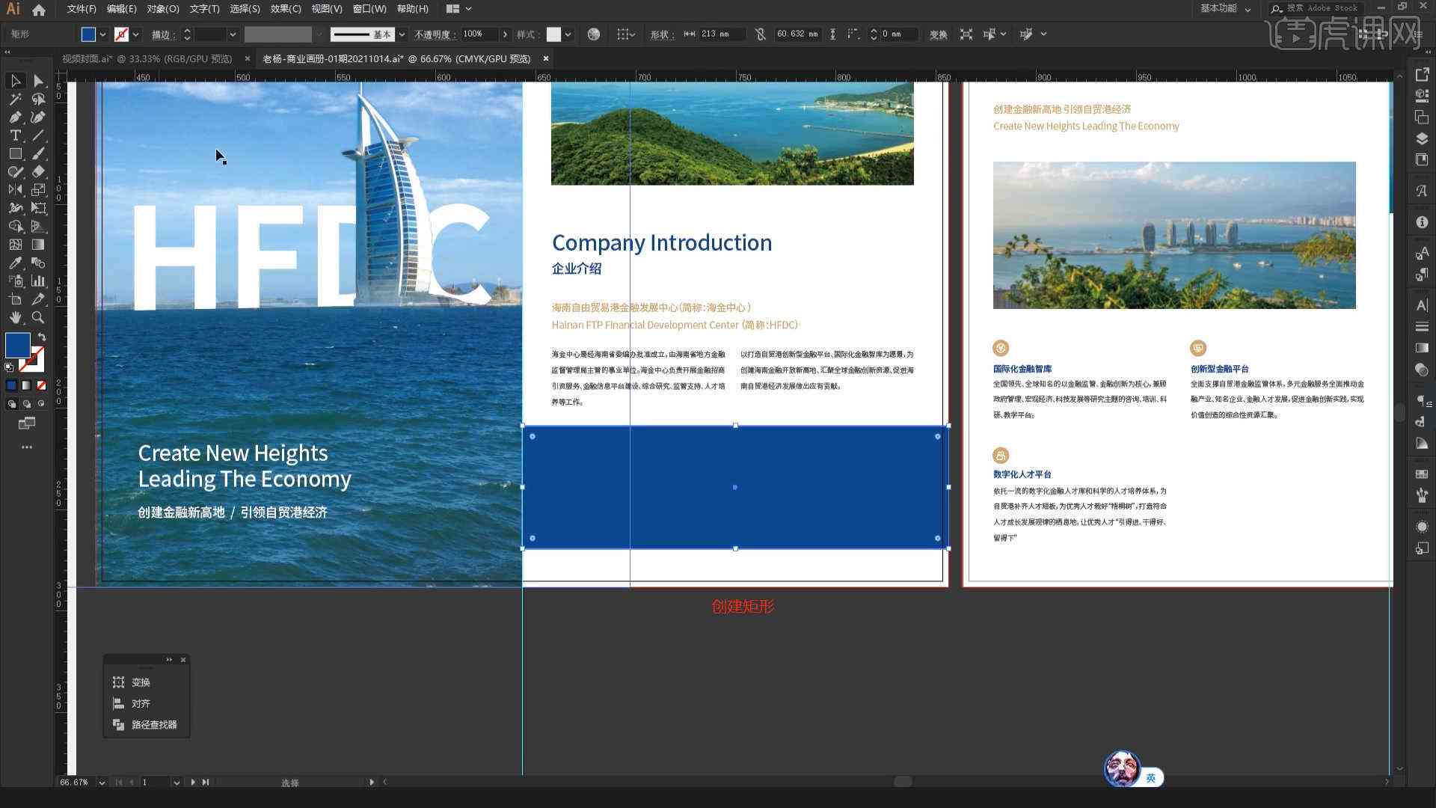1436x808 pixels.
Task: Open the 视图 menu
Action: [x=321, y=8]
